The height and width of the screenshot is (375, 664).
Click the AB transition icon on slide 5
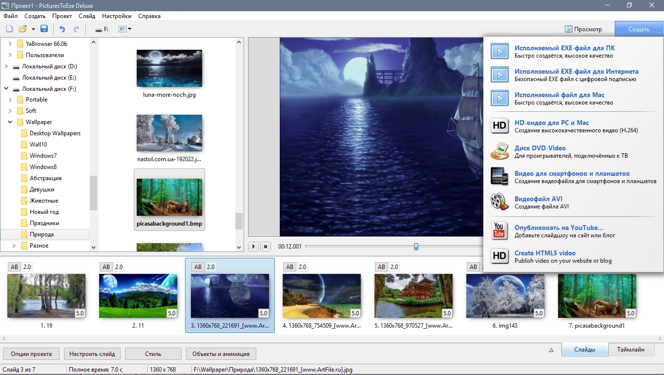[x=382, y=267]
